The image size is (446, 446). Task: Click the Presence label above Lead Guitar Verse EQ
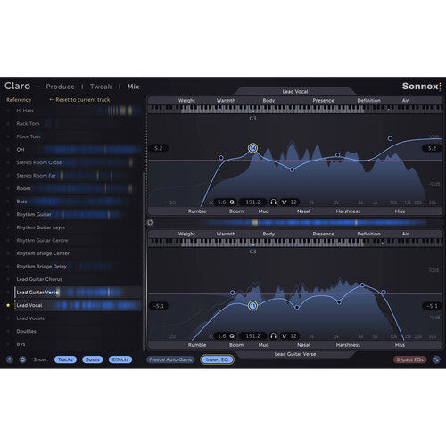[324, 234]
